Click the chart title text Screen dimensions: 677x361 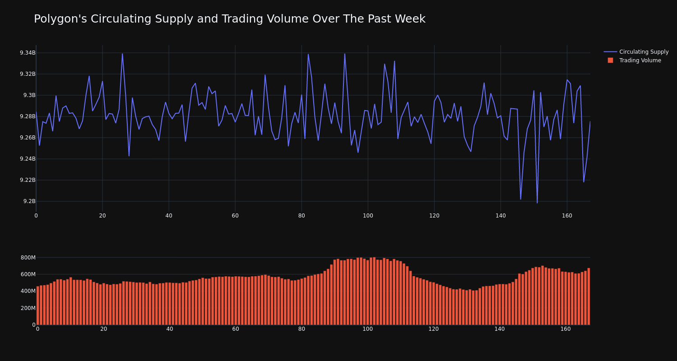229,19
